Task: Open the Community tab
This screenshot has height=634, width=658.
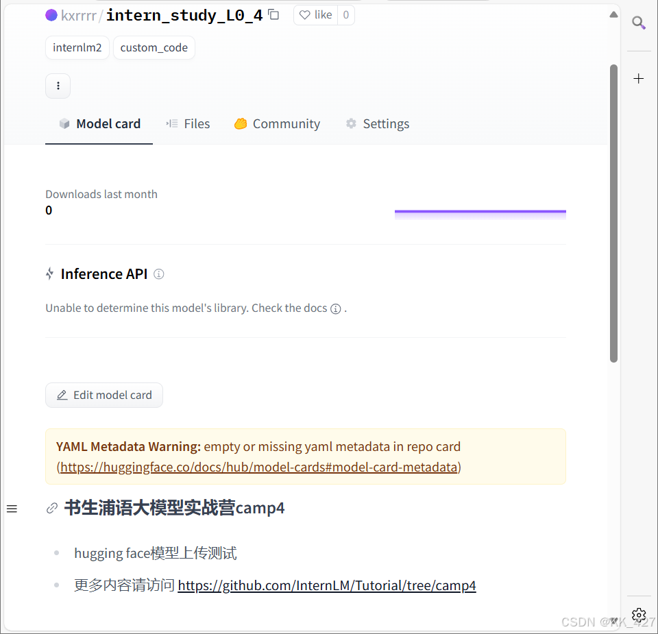Action: pyautogui.click(x=277, y=124)
